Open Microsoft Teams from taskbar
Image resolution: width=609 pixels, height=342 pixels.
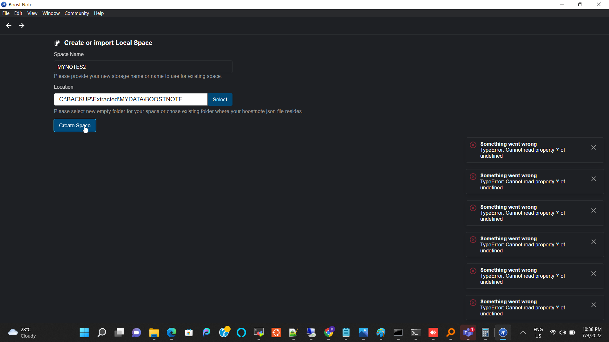click(x=468, y=332)
